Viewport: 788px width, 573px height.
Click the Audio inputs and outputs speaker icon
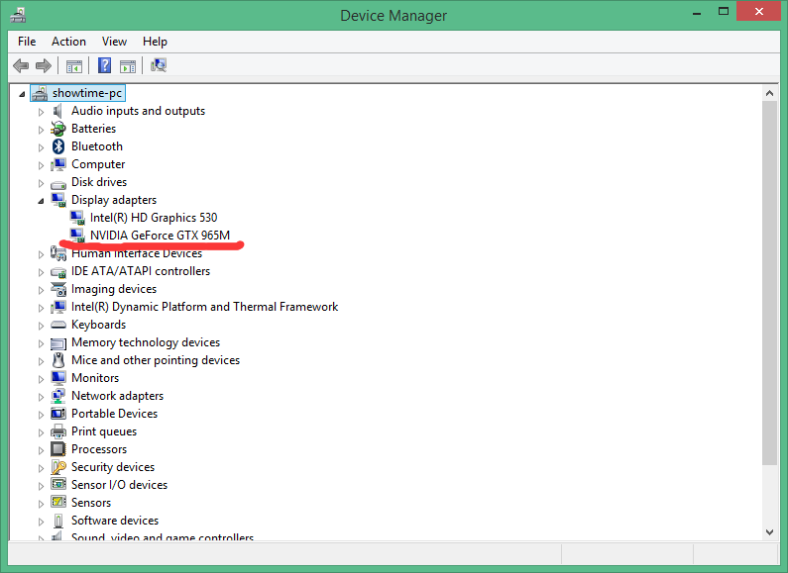point(58,111)
